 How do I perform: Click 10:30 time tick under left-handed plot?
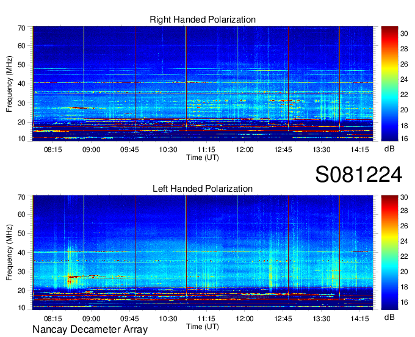point(168,319)
